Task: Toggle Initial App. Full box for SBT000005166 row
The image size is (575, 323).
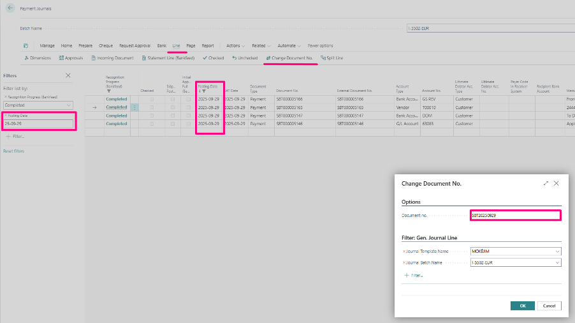Action: 188,99
